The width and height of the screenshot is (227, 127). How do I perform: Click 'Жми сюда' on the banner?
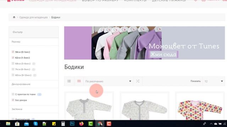coord(164,54)
